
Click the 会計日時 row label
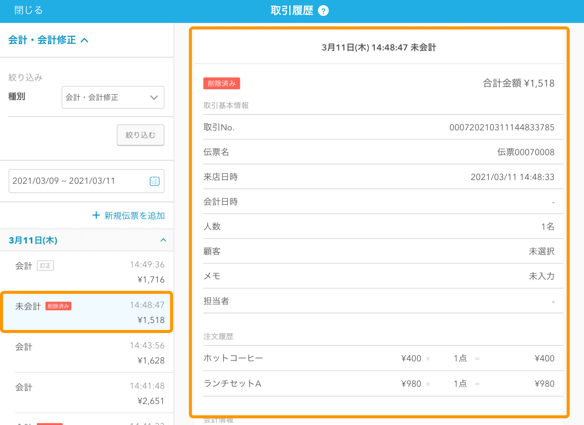(220, 202)
